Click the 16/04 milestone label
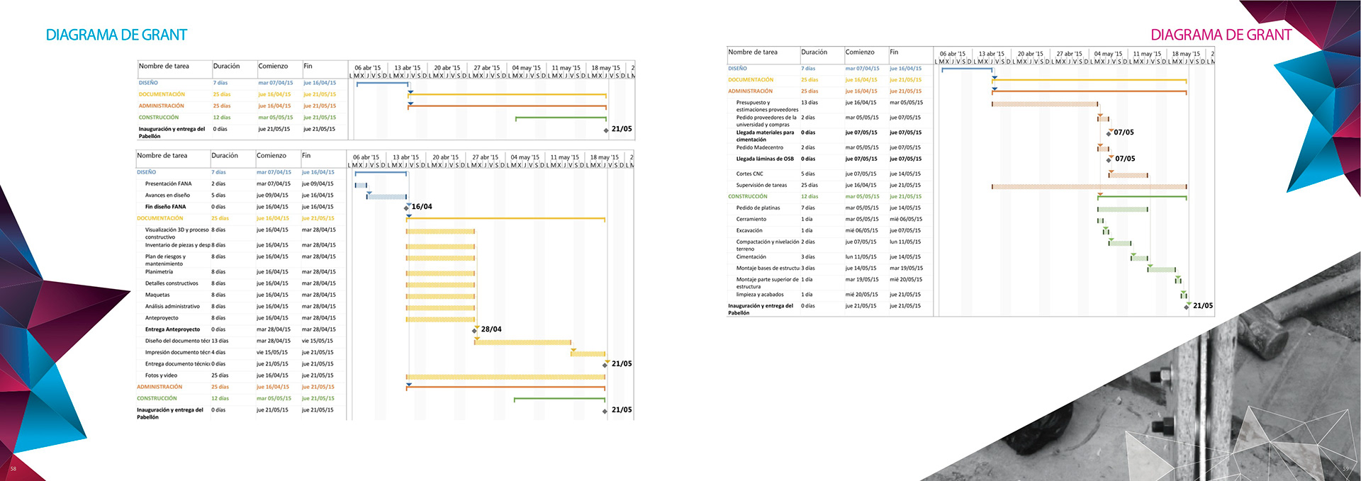The height and width of the screenshot is (481, 1361). pyautogui.click(x=422, y=207)
